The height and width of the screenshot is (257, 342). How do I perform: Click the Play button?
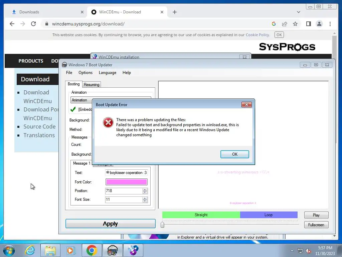coord(316,215)
